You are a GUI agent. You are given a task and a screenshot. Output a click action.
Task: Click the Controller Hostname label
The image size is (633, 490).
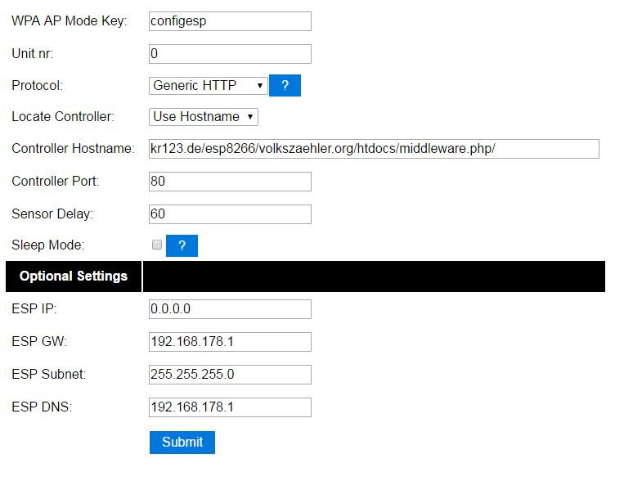[x=73, y=148]
